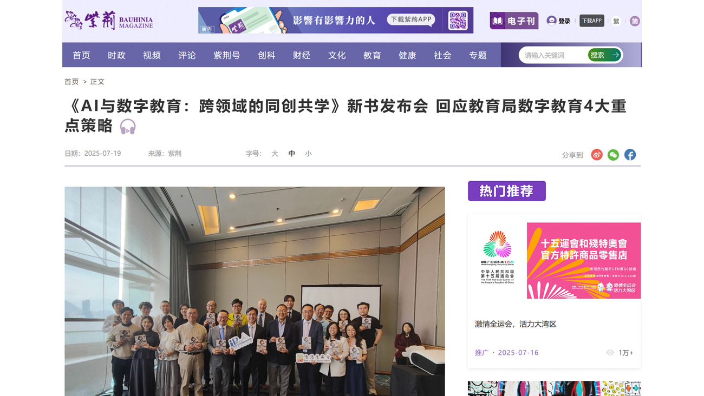
Task: Open the 电子刊 e-magazine button
Action: (x=514, y=21)
